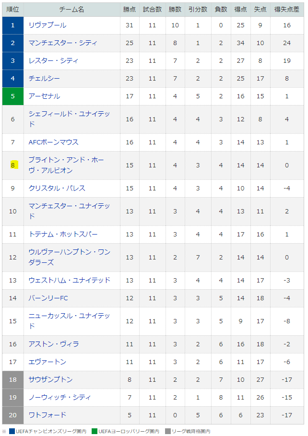Select トテナム・ホットスパー link
308x436 pixels.
point(63,235)
